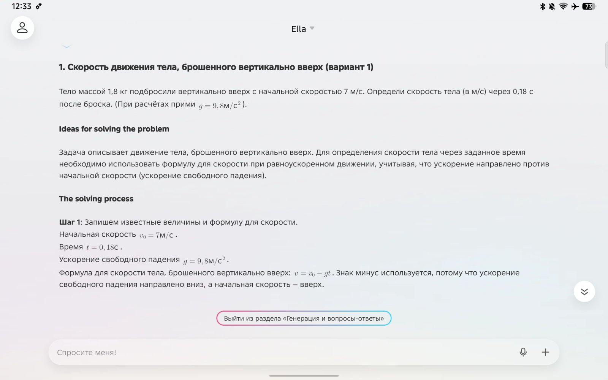Tap the airplane mode status icon

[x=575, y=6]
